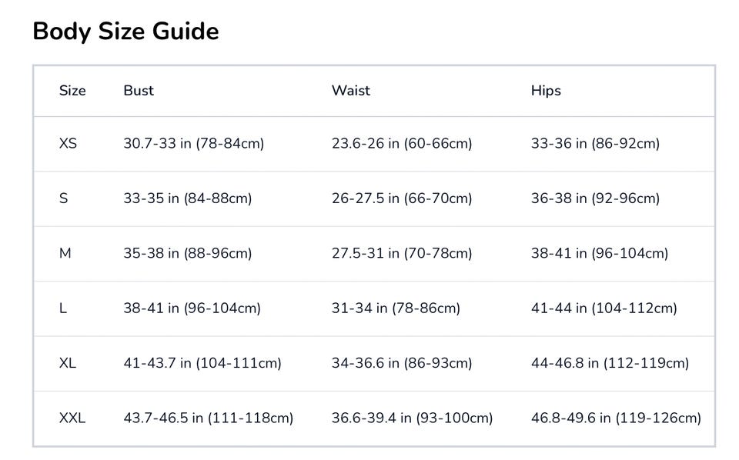This screenshot has height=460, width=739.
Task: Select the Waist column header
Action: point(351,91)
